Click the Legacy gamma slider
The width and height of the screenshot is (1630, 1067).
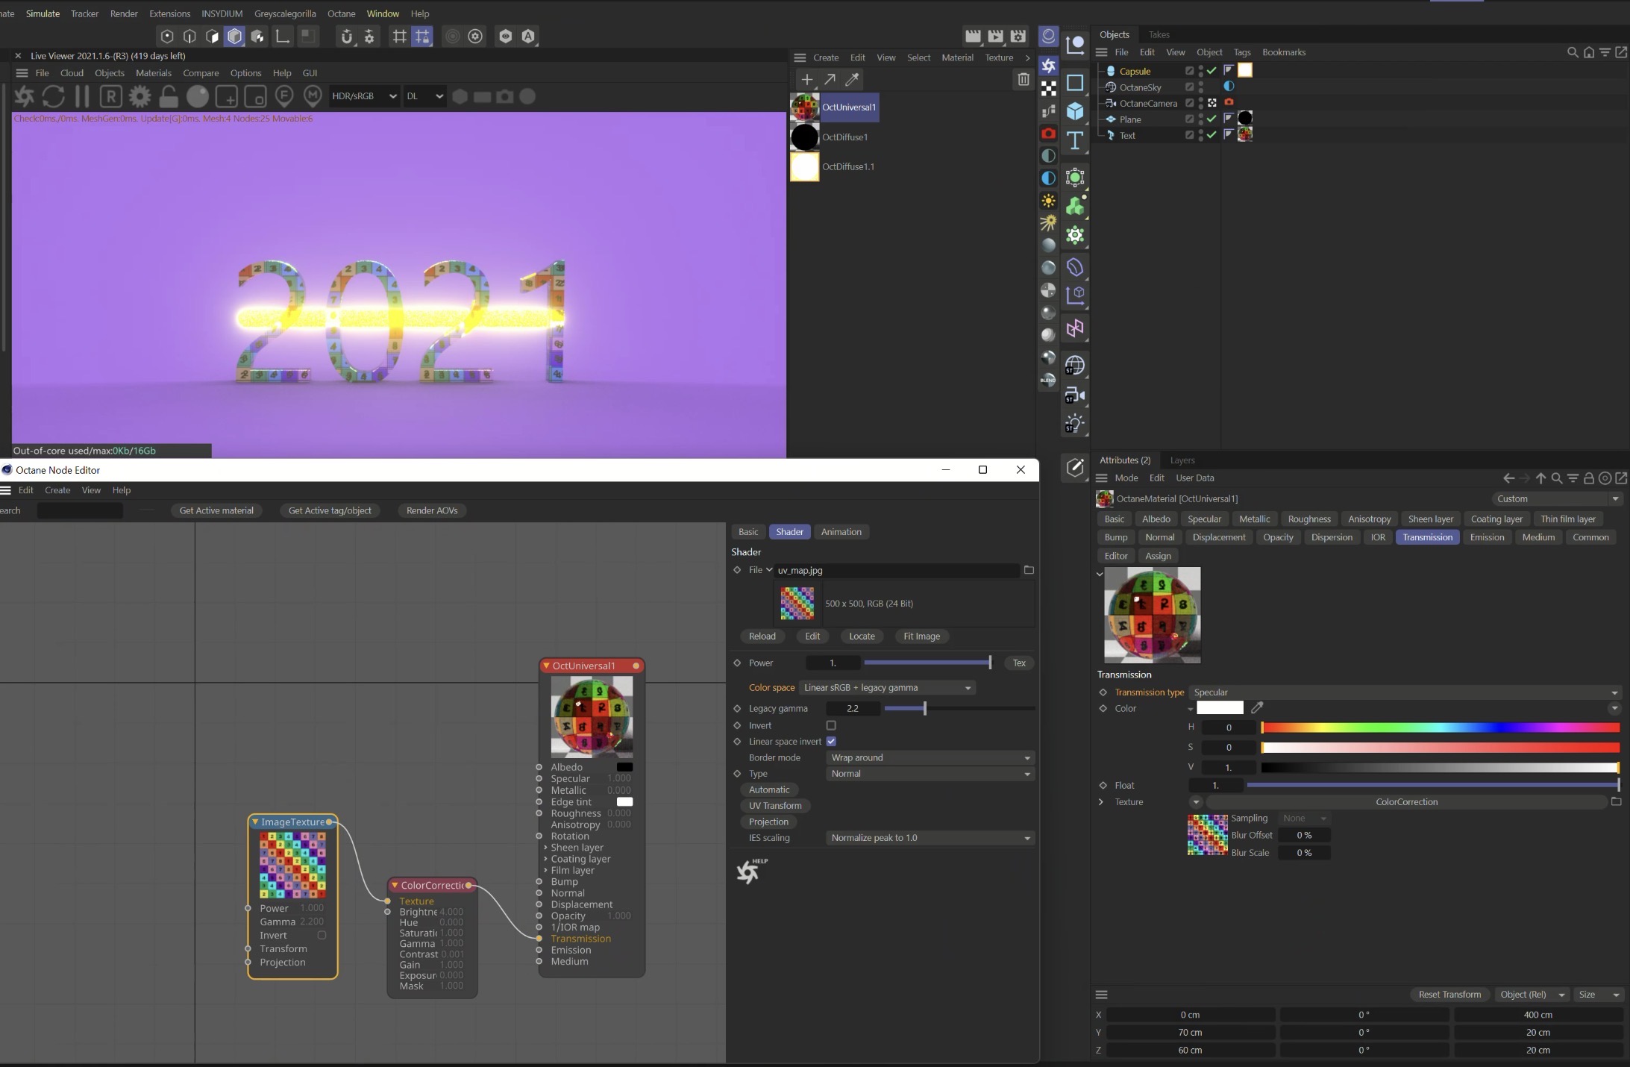click(x=924, y=709)
